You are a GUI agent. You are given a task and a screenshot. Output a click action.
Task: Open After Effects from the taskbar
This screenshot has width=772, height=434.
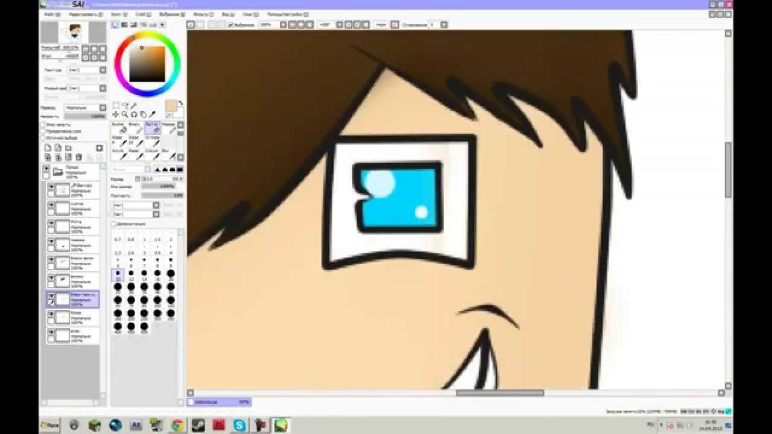point(136,425)
